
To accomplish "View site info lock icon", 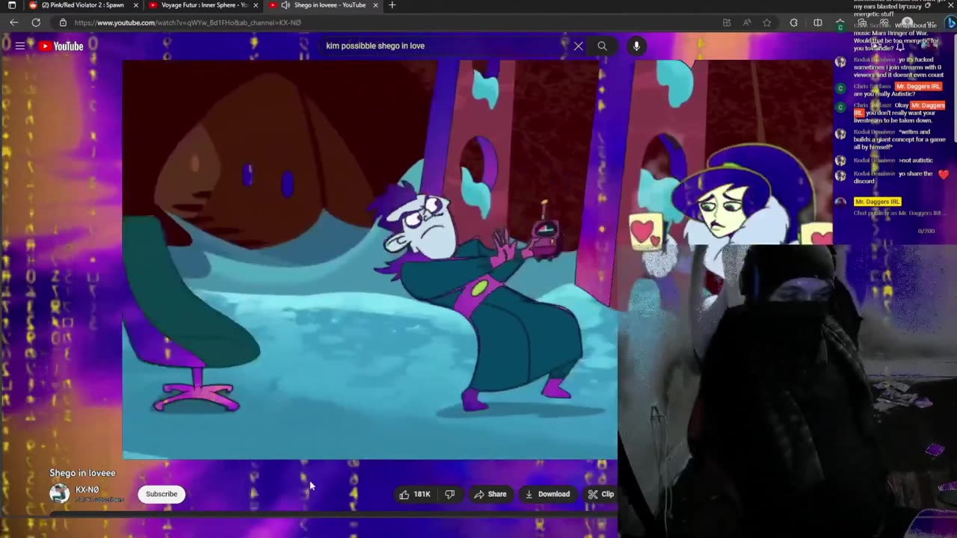I will tap(63, 22).
